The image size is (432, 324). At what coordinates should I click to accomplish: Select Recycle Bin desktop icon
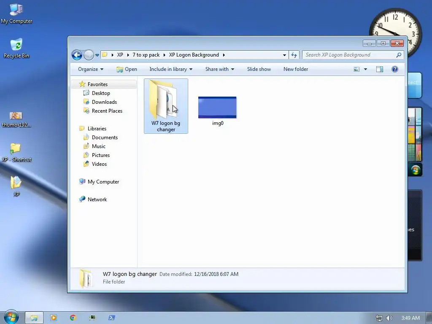16,48
